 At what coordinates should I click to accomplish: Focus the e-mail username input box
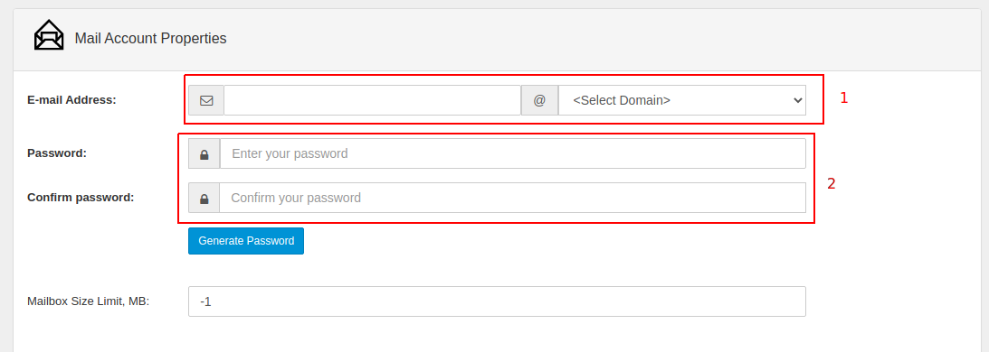(372, 100)
